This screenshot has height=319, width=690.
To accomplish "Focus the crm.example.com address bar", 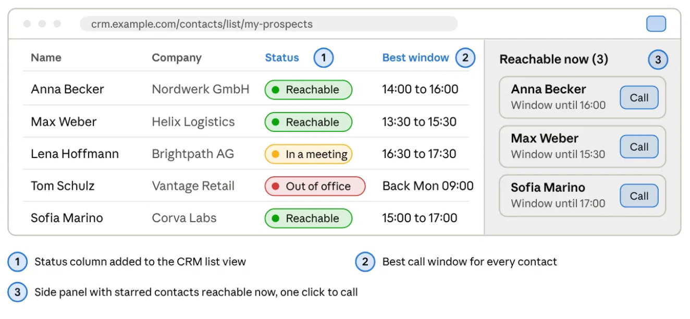I will tap(268, 24).
